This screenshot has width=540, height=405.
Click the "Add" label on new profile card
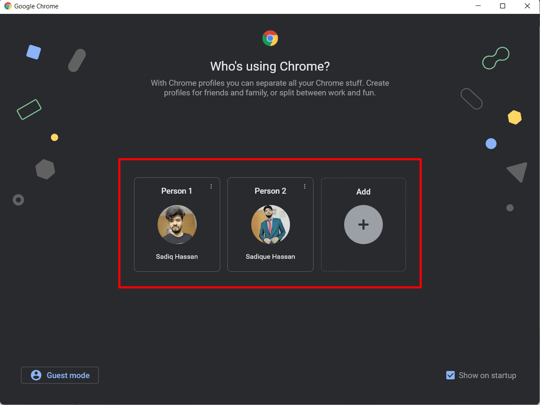(x=364, y=192)
